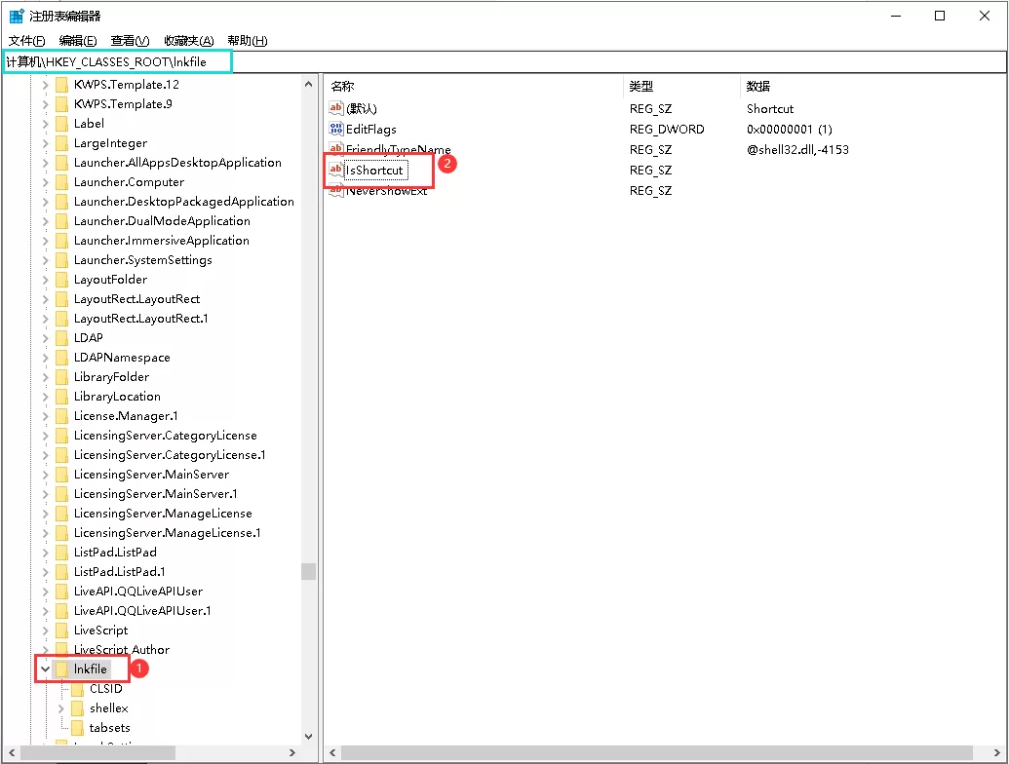Expand the Launcher.Computer tree node
This screenshot has height=764, width=1009.
(x=45, y=181)
